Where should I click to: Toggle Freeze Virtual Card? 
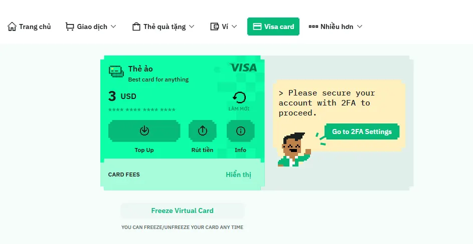click(182, 210)
